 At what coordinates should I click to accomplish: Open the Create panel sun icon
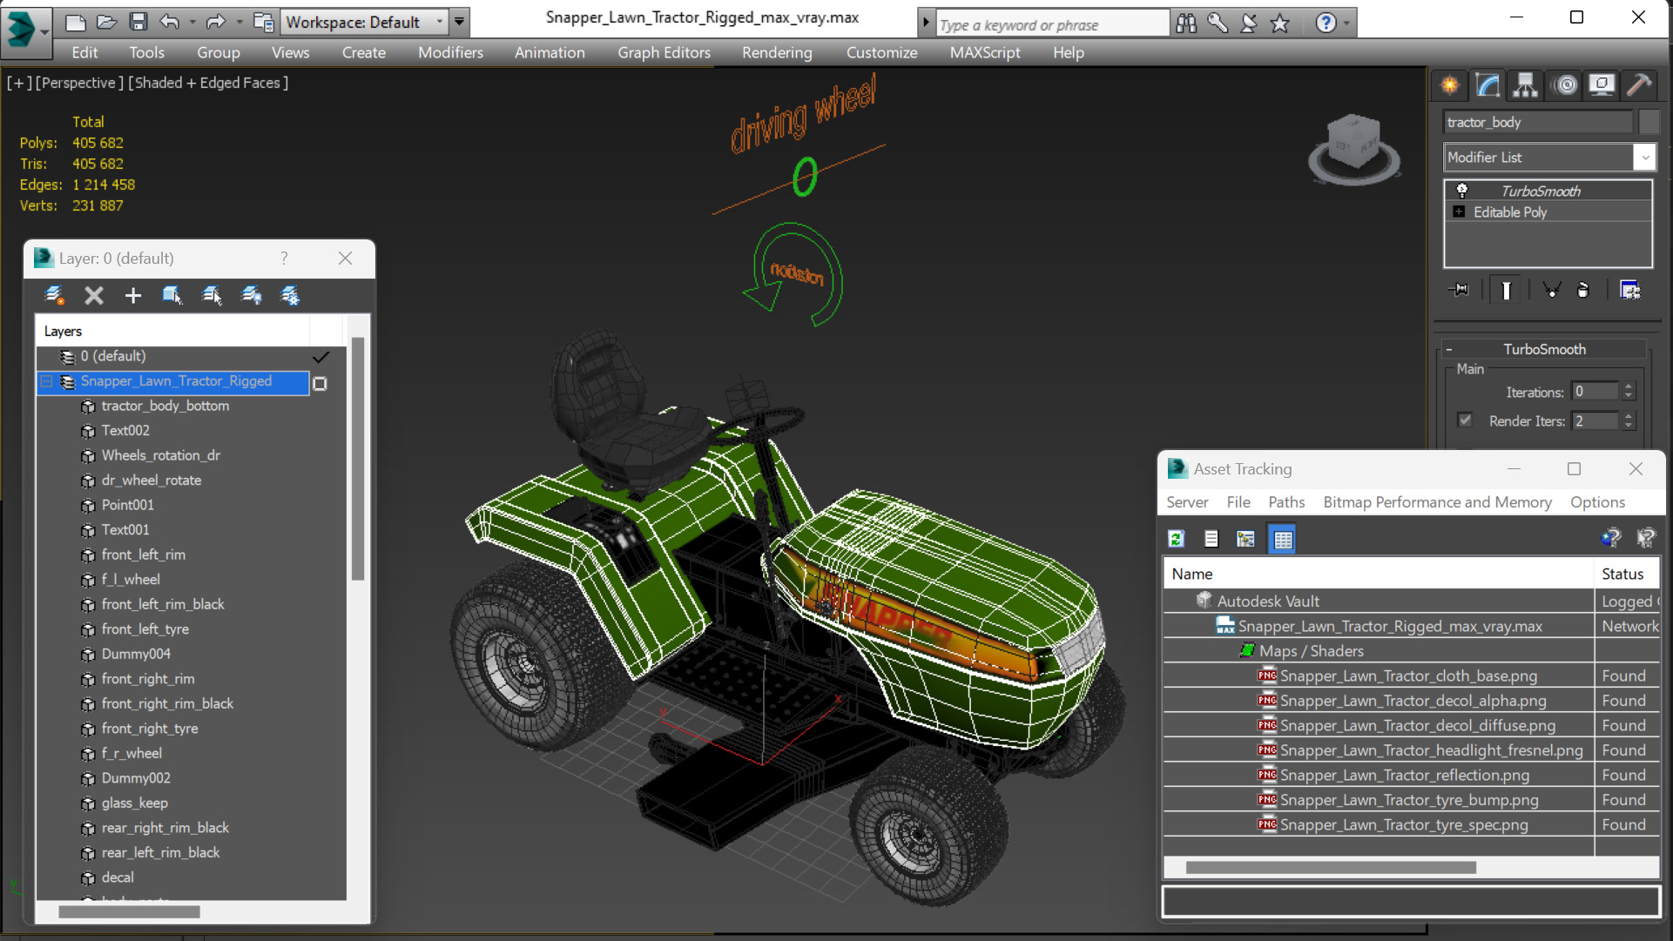click(x=1450, y=85)
